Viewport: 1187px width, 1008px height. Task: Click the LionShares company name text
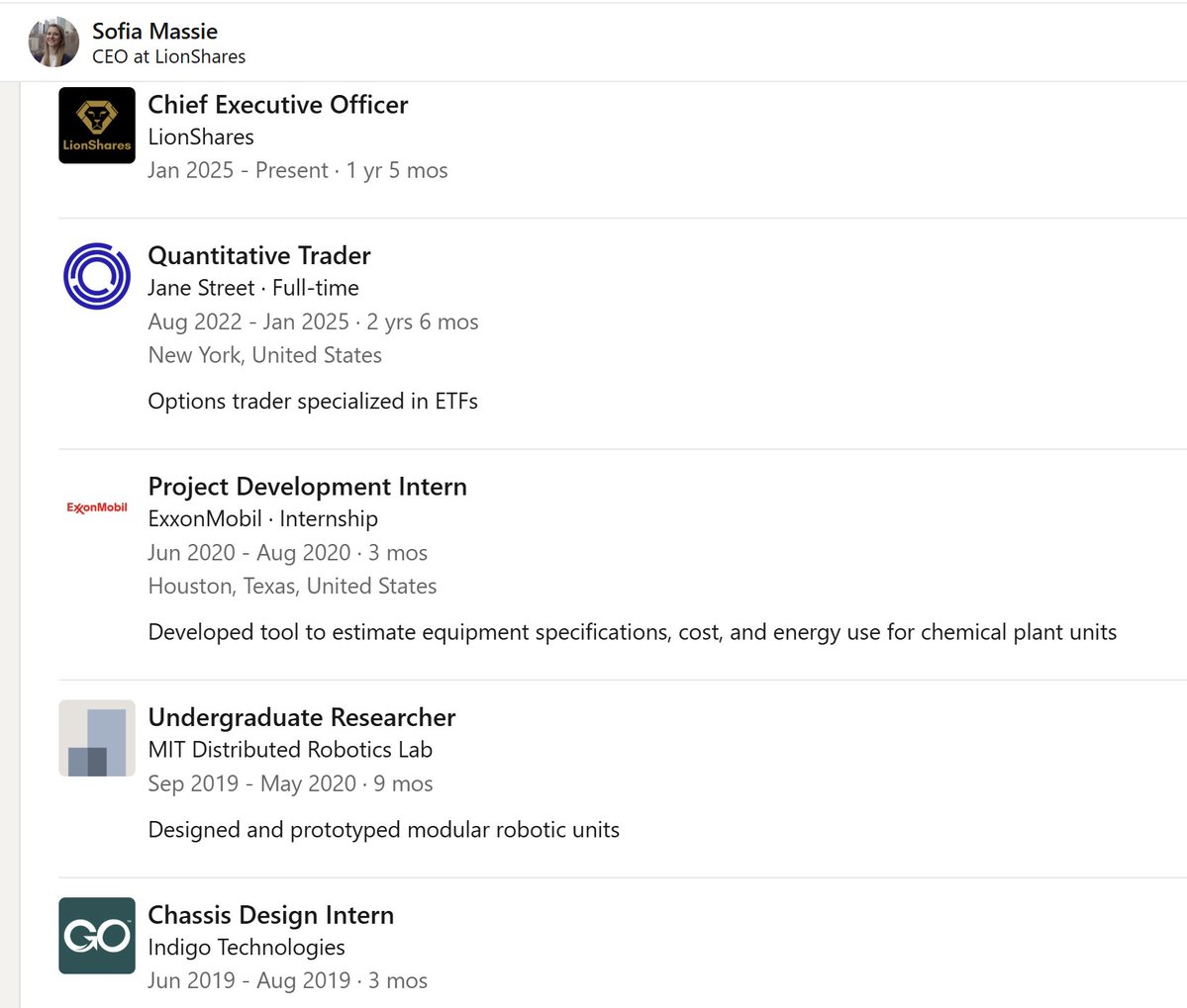(201, 137)
